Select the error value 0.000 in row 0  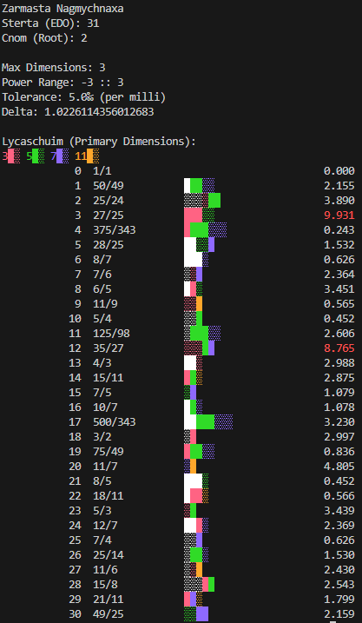339,171
